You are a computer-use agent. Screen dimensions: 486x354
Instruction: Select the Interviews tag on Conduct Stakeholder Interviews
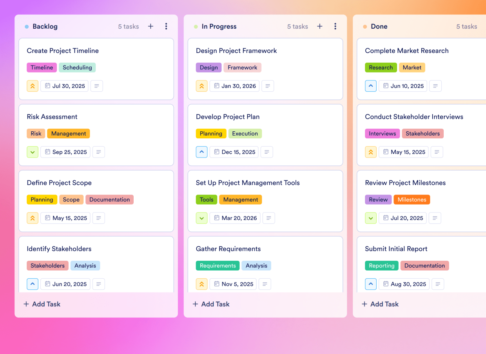[x=382, y=133]
